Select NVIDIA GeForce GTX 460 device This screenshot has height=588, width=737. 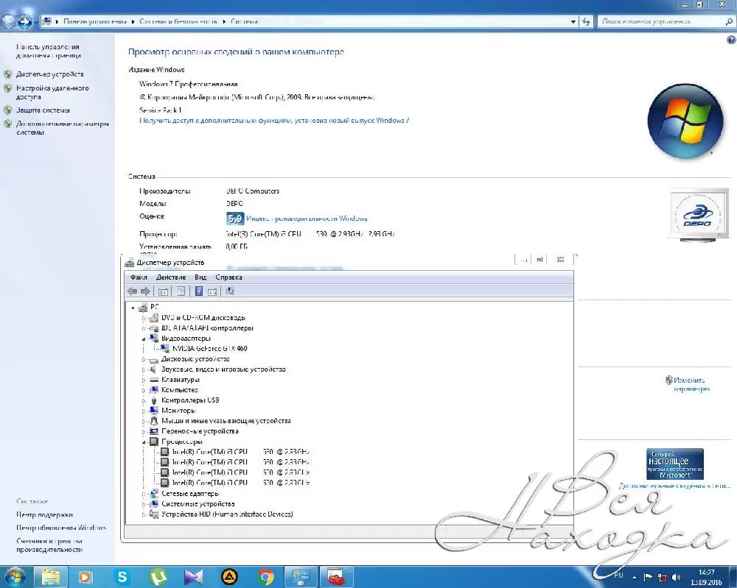point(209,348)
